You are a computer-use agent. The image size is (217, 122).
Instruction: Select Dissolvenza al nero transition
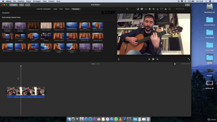pyautogui.click(x=33, y=25)
